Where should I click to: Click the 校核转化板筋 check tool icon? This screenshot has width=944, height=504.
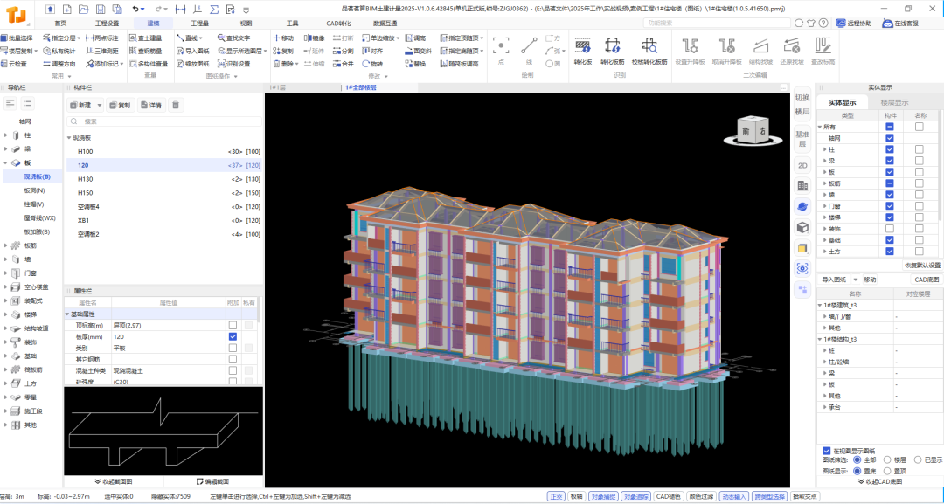(649, 46)
